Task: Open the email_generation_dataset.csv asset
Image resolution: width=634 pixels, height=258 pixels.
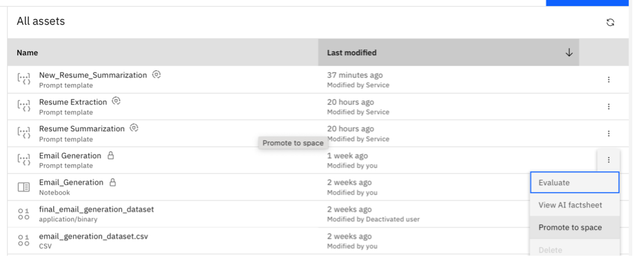Action: [x=93, y=236]
